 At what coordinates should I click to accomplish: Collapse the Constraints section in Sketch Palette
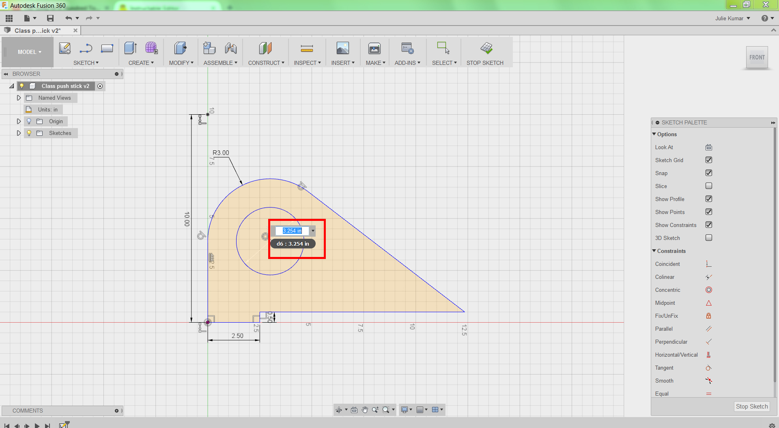654,251
